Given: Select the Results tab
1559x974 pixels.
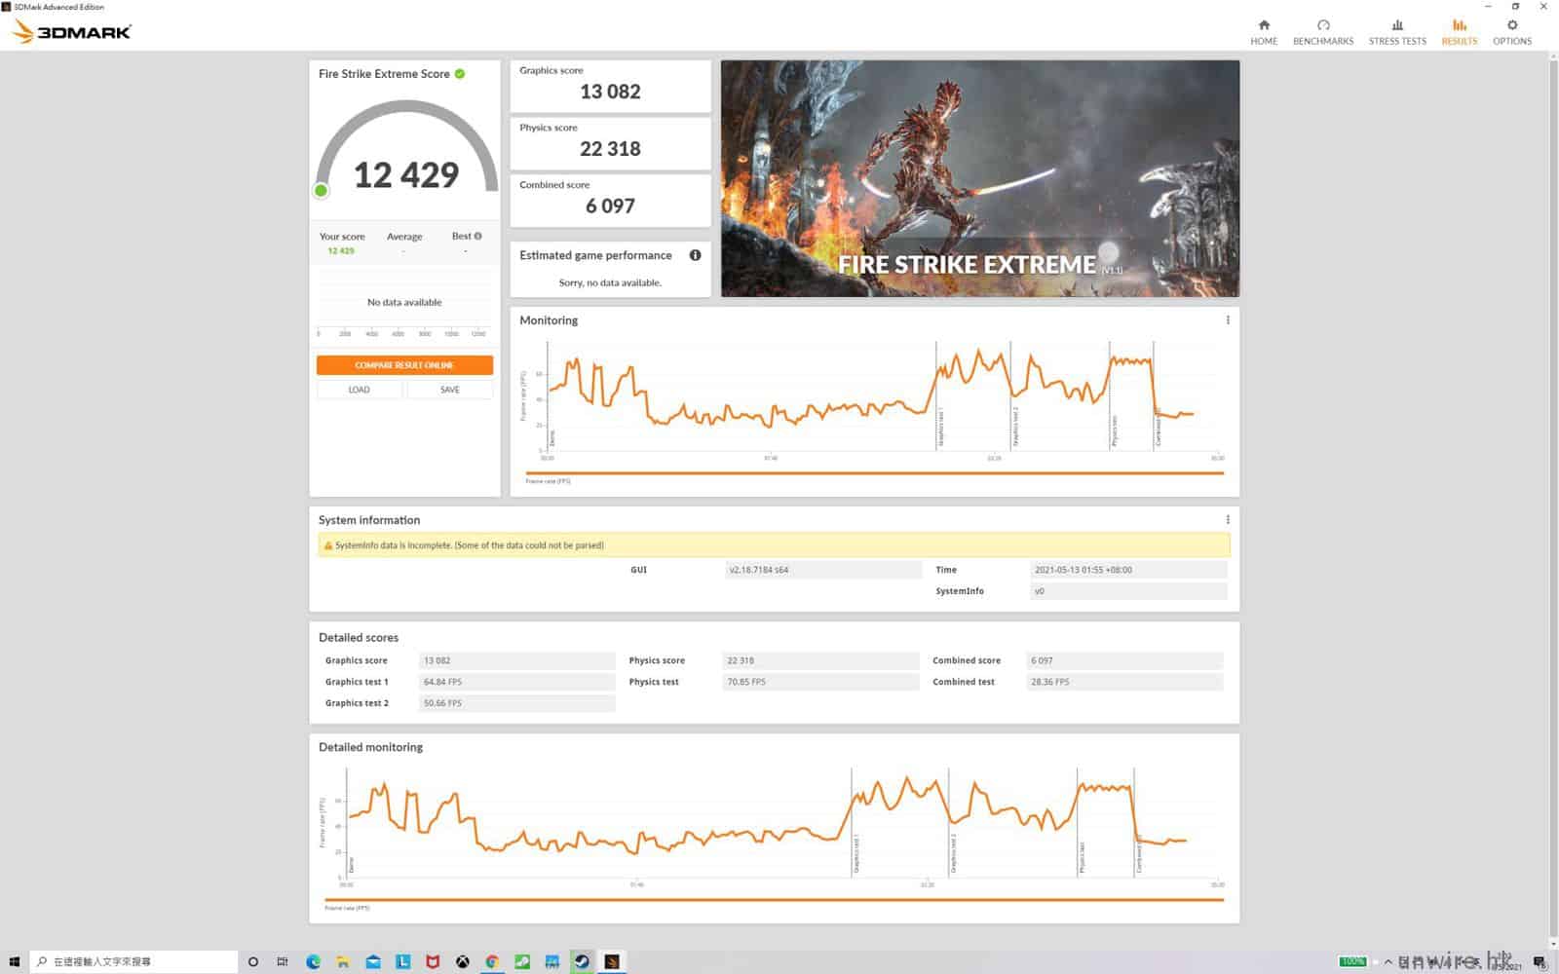Looking at the screenshot, I should point(1459,31).
